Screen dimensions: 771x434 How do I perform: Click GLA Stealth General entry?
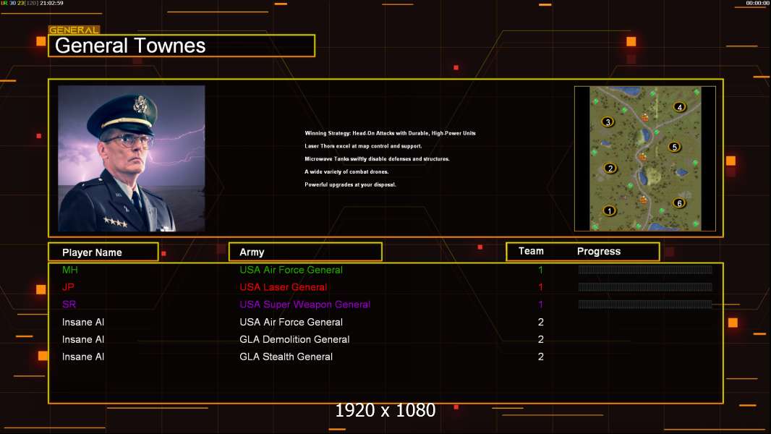point(286,357)
